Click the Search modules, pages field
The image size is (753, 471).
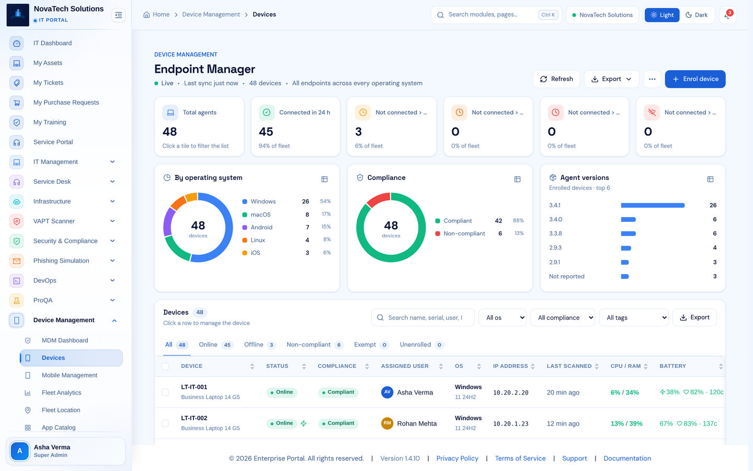(496, 15)
